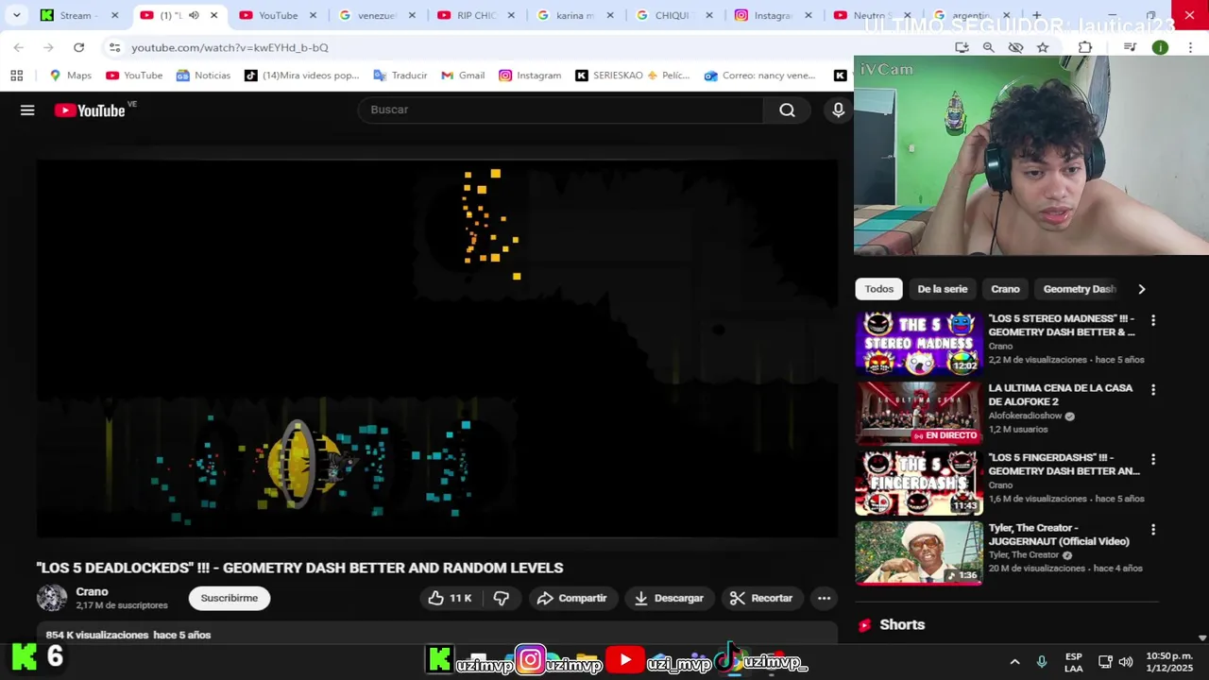Open the Gmail bookmark

463,76
